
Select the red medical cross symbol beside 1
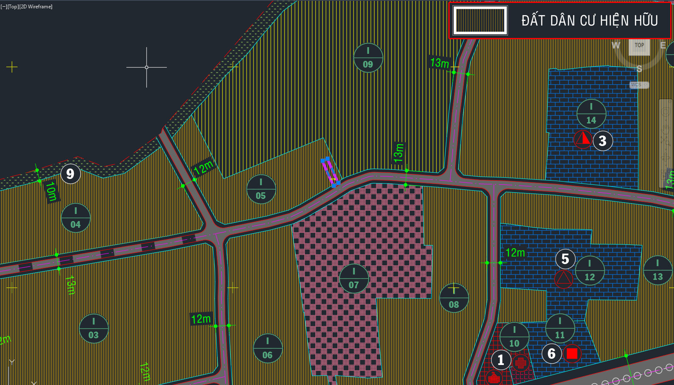520,362
